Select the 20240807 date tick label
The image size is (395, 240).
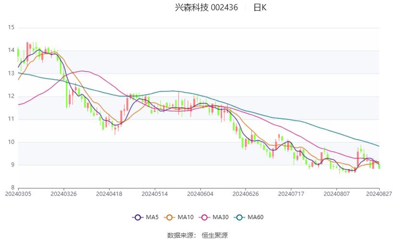pos(335,194)
